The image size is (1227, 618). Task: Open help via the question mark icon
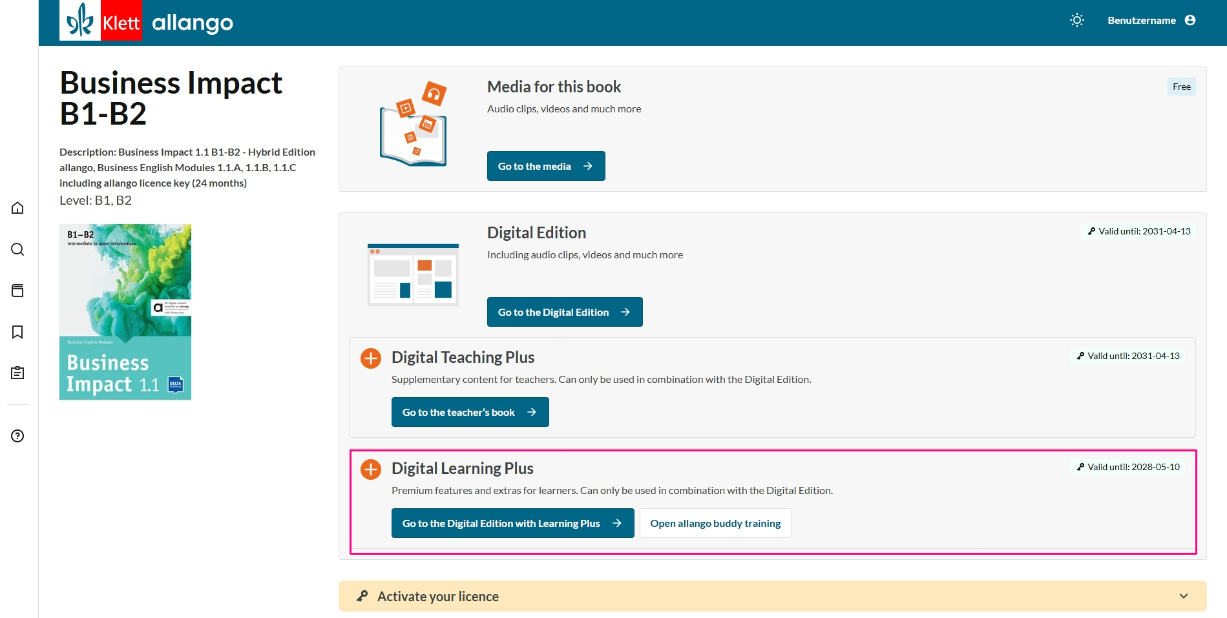17,436
